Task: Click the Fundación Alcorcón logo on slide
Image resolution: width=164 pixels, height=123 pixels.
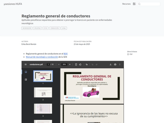Action: [72, 97]
